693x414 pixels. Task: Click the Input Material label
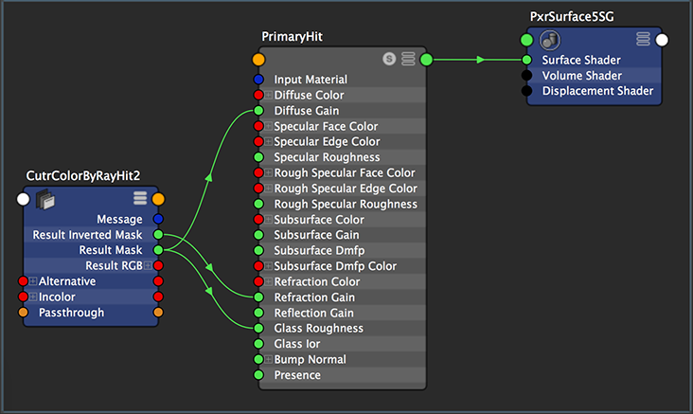tap(311, 80)
